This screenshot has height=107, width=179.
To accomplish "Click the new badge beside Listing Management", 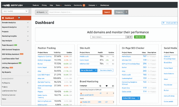I will point(20,63).
